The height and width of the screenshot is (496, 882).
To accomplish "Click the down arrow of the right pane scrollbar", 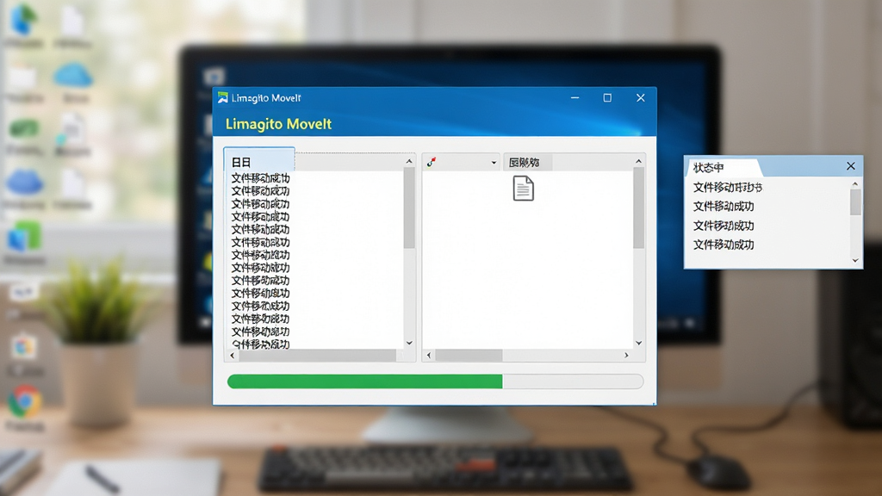I will click(638, 343).
